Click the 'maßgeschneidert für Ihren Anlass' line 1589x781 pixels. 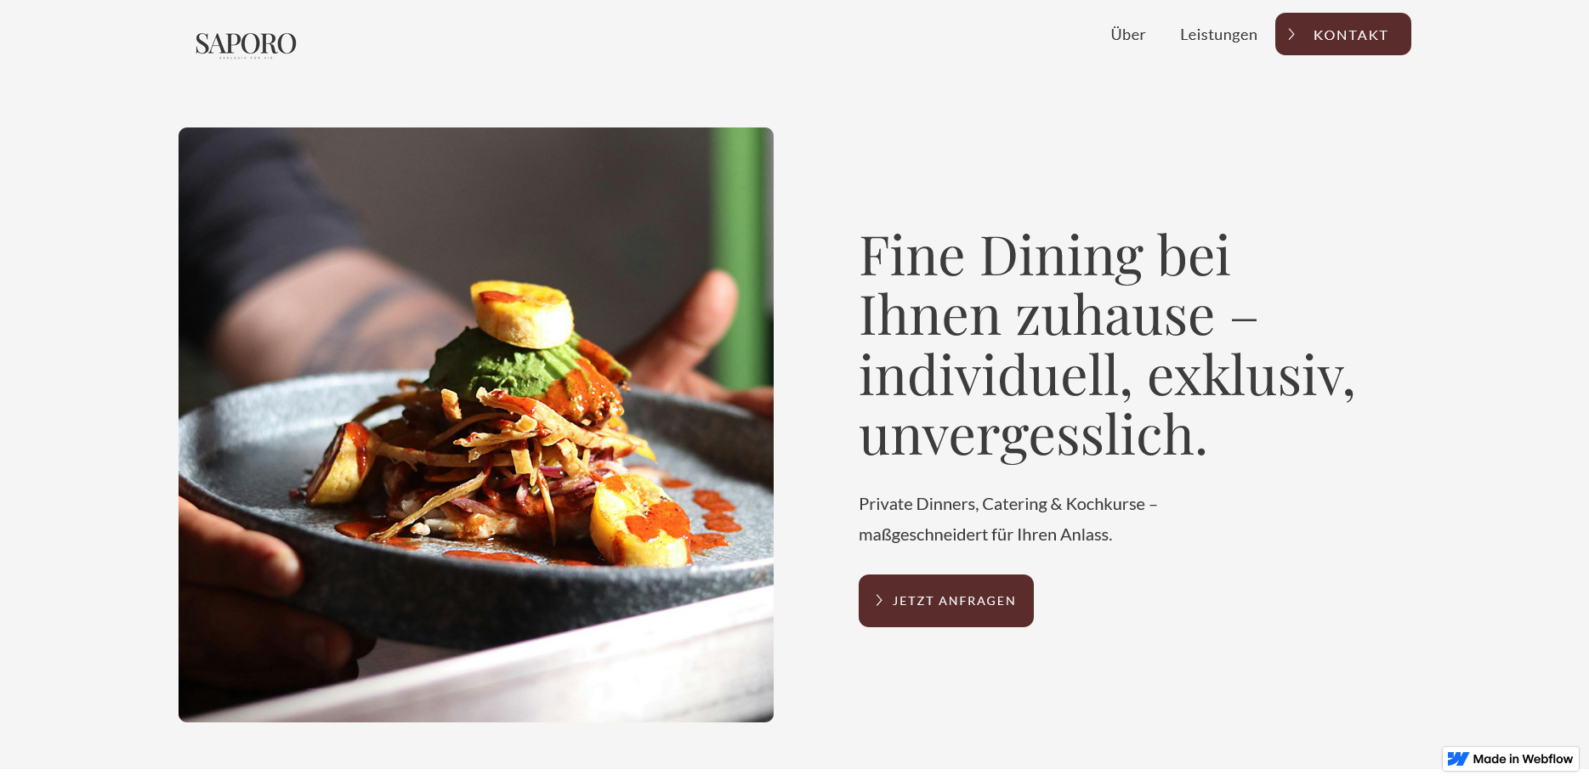coord(985,535)
